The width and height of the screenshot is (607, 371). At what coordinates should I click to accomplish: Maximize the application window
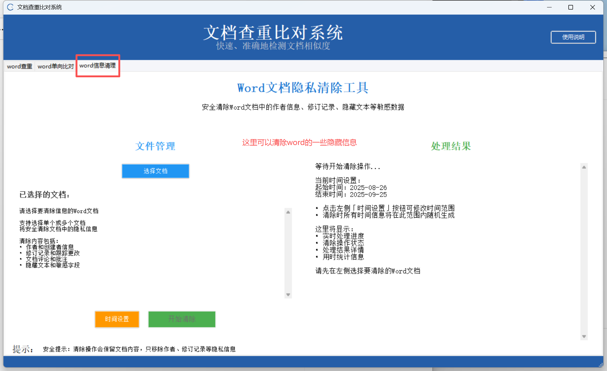[x=571, y=7]
